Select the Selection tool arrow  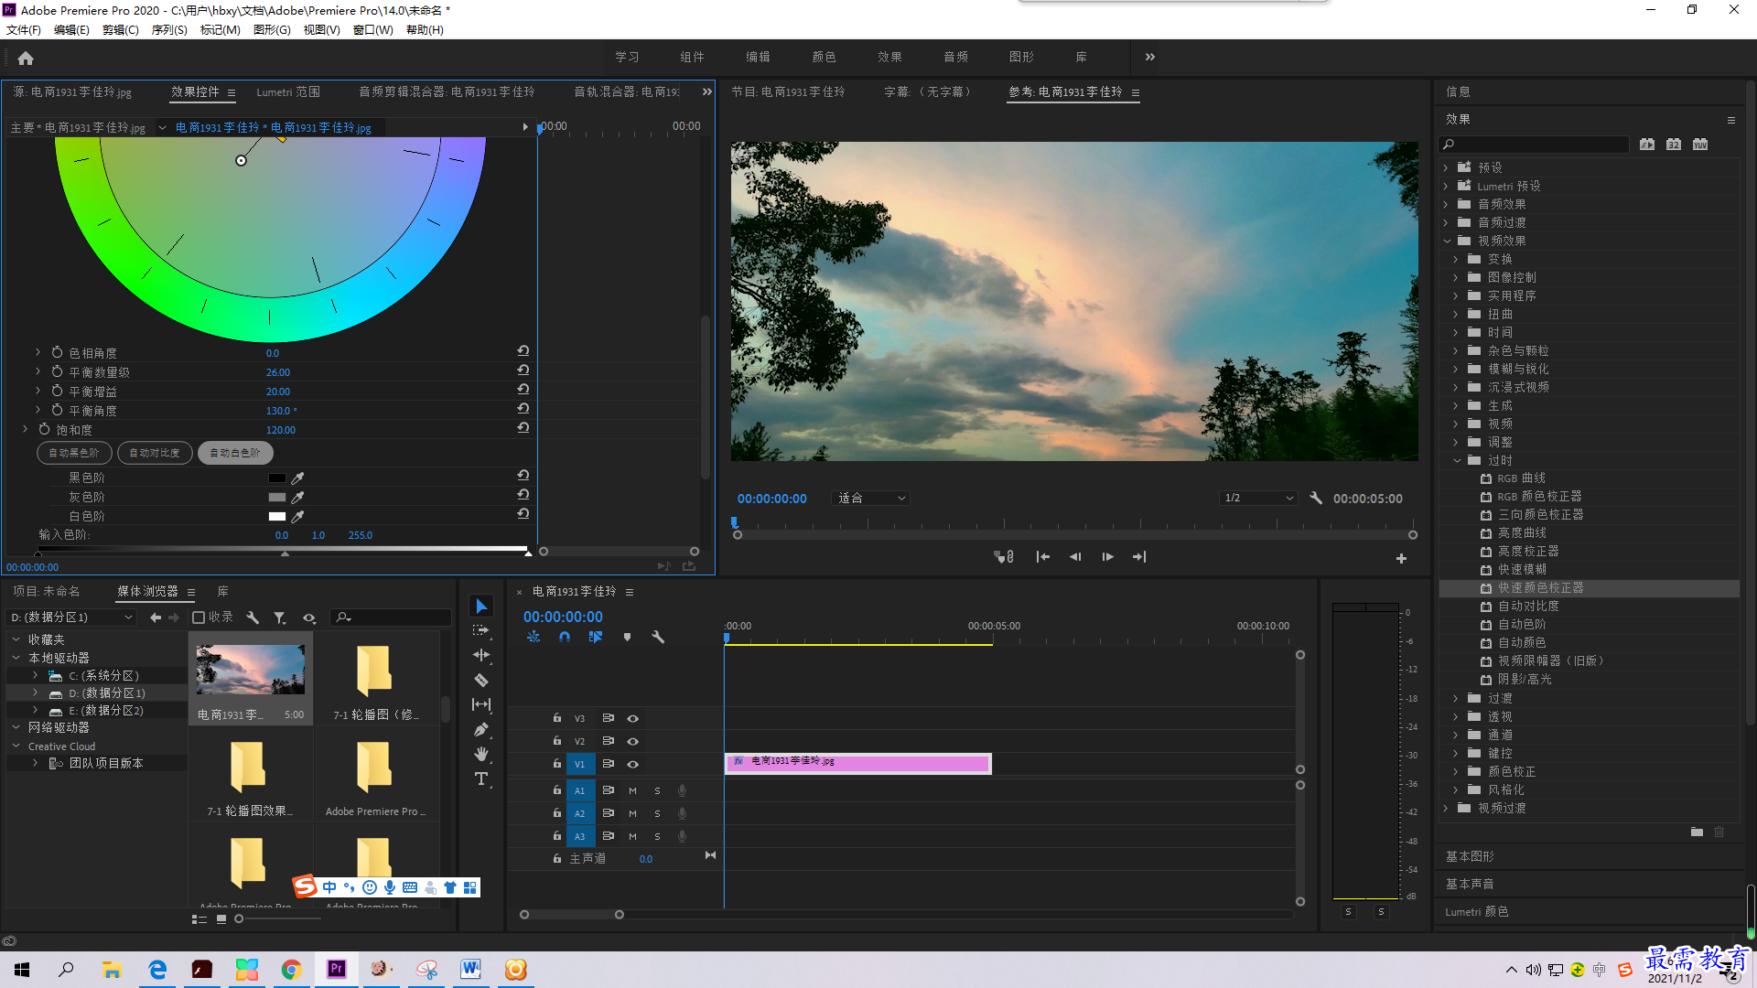pyautogui.click(x=481, y=607)
